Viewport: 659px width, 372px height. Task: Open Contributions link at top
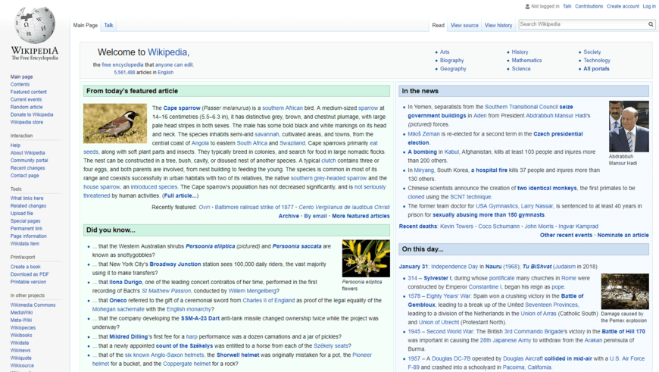tap(589, 6)
